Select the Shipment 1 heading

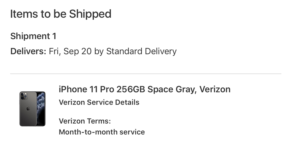(33, 36)
